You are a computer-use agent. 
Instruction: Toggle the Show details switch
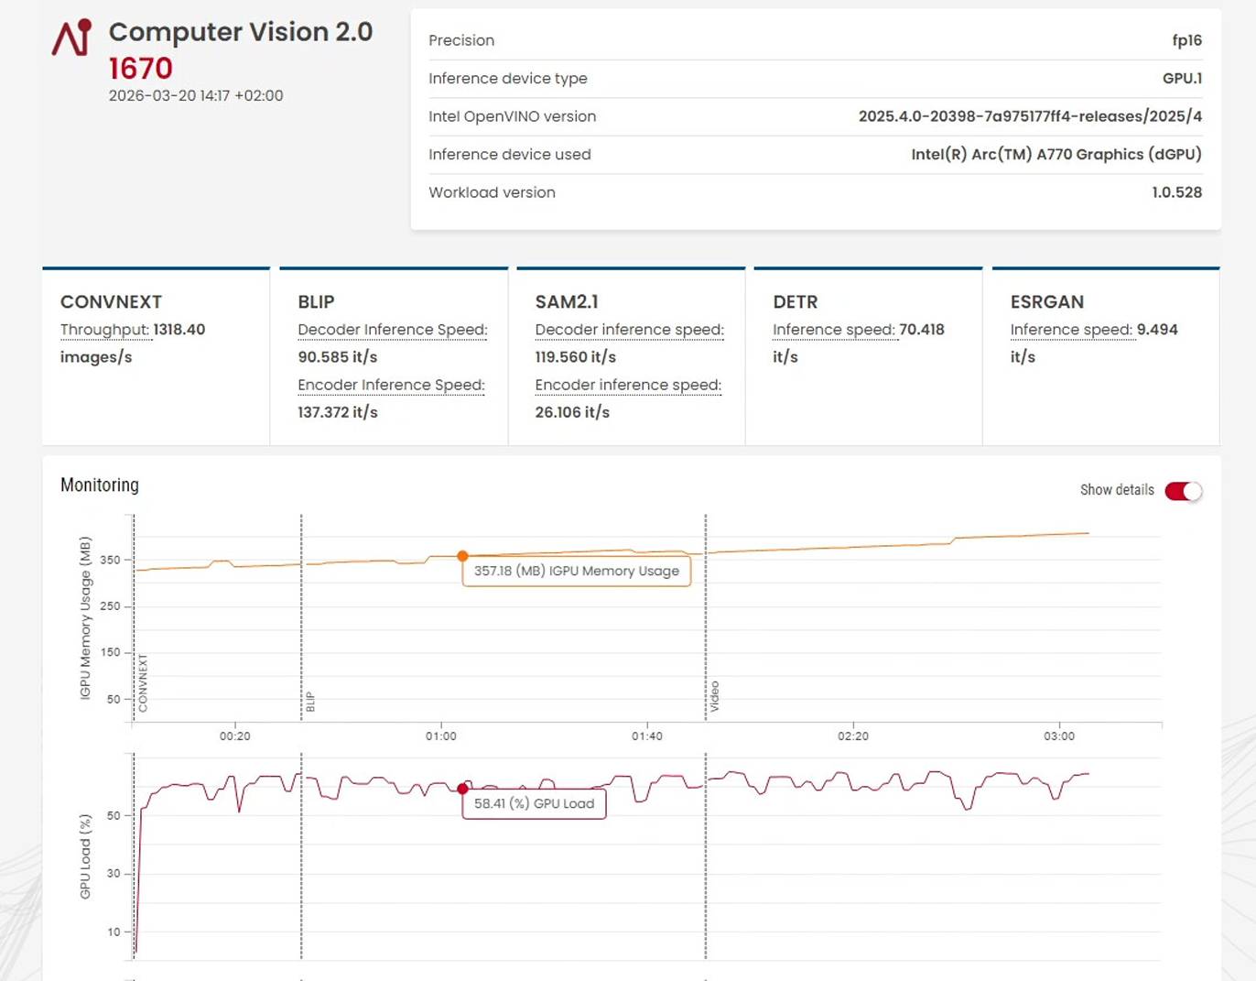click(1184, 491)
